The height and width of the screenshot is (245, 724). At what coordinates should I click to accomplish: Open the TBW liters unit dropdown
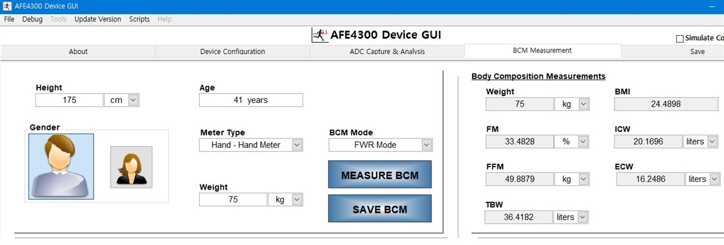[571, 217]
